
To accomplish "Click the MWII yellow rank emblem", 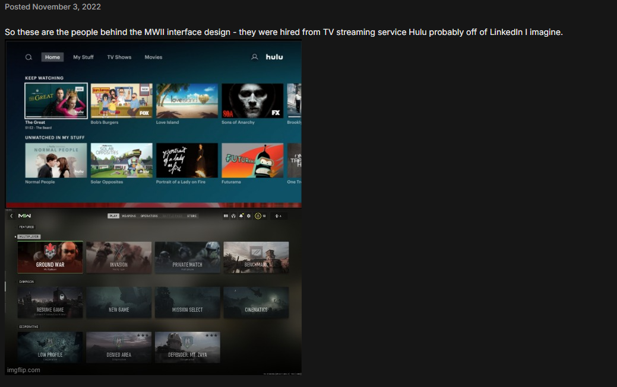I will coord(258,216).
